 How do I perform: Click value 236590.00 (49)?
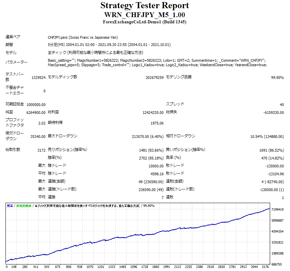(151, 190)
